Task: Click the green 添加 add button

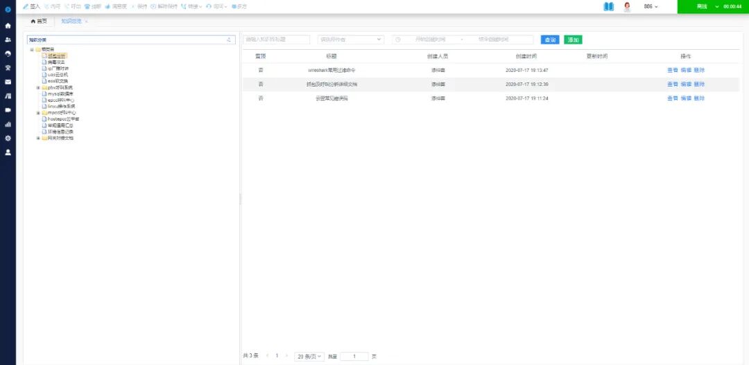Action: (573, 40)
